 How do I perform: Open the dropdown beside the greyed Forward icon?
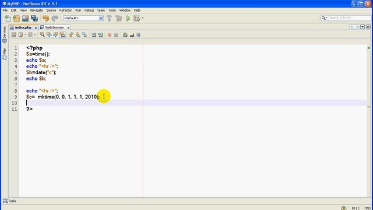35,35
